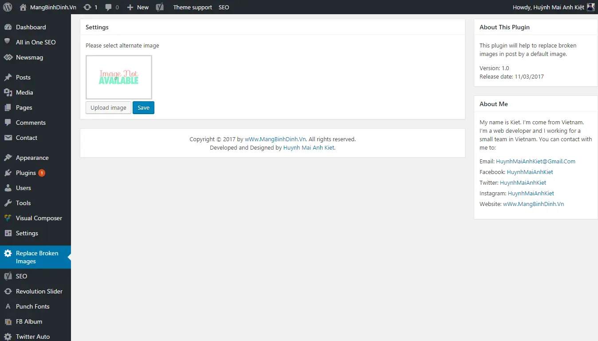Visit the wWw.MangBinhDinh.Vn website link

pyautogui.click(x=533, y=204)
